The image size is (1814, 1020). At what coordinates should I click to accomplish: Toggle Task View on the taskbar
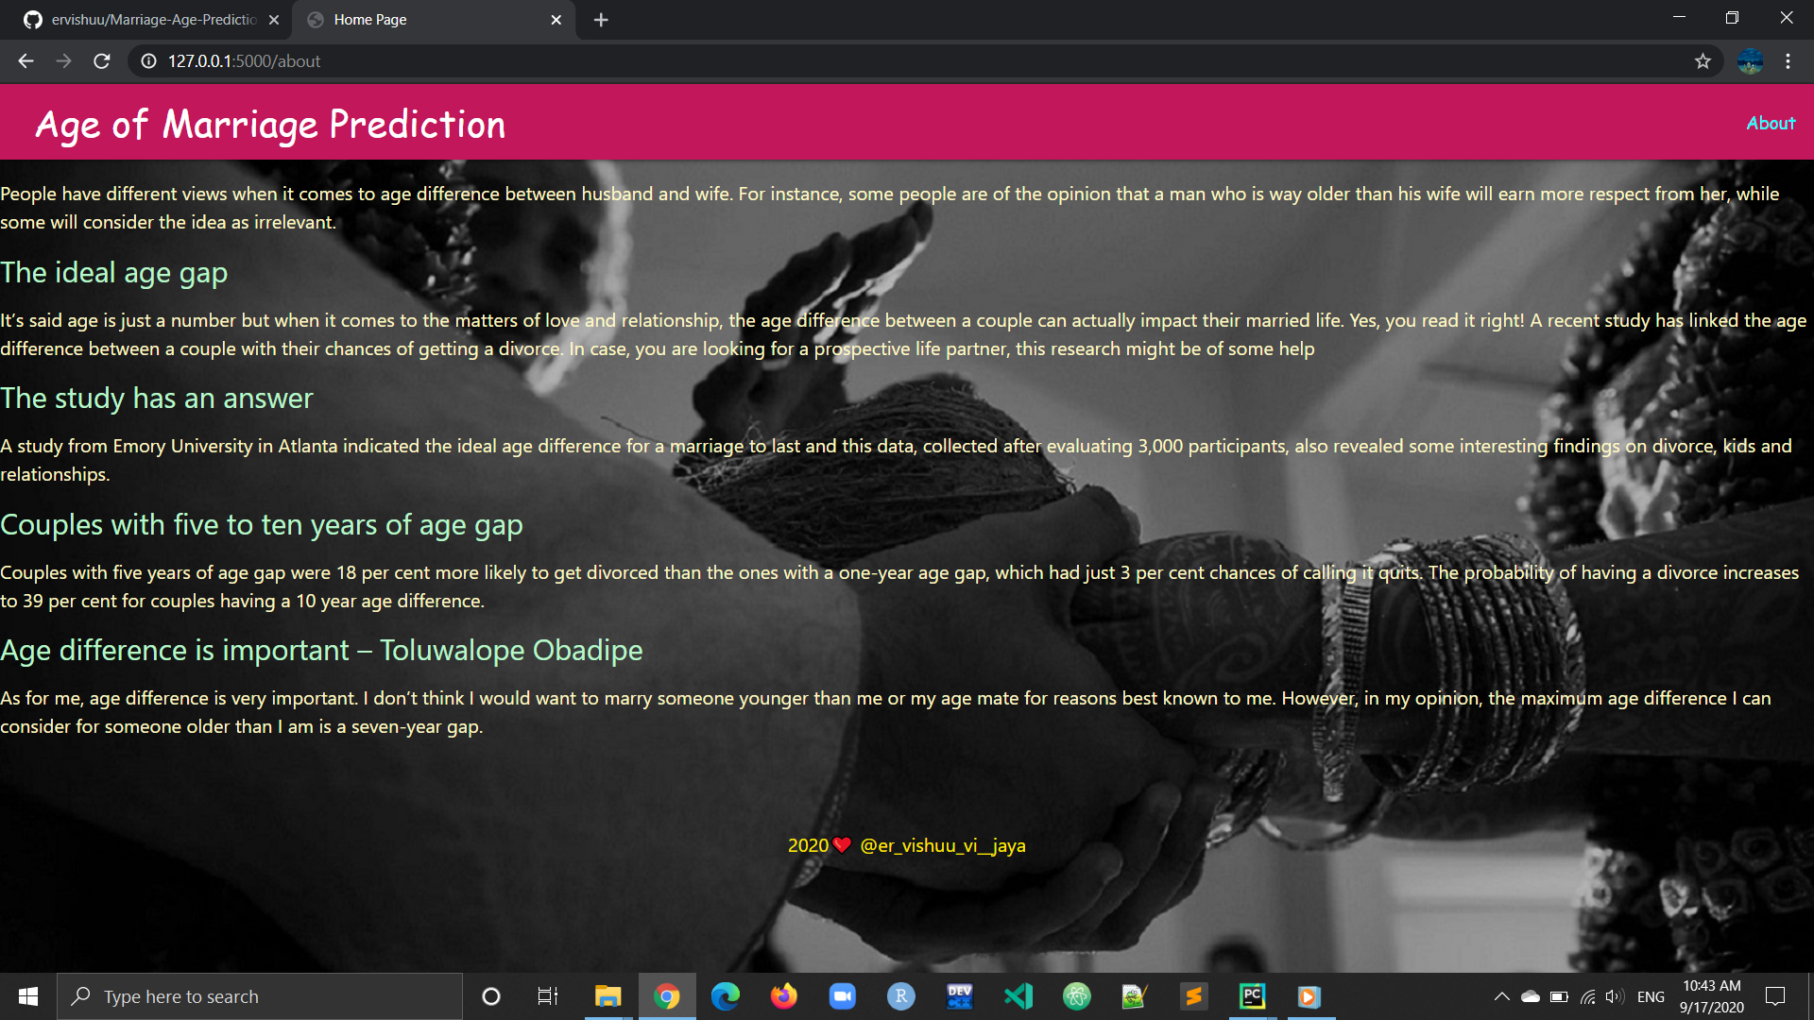tap(547, 995)
